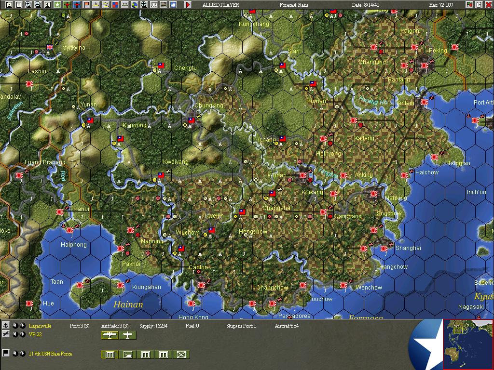Click the Japanese flag at Hue
Viewport: 494px width, 370px height.
[x=29, y=304]
